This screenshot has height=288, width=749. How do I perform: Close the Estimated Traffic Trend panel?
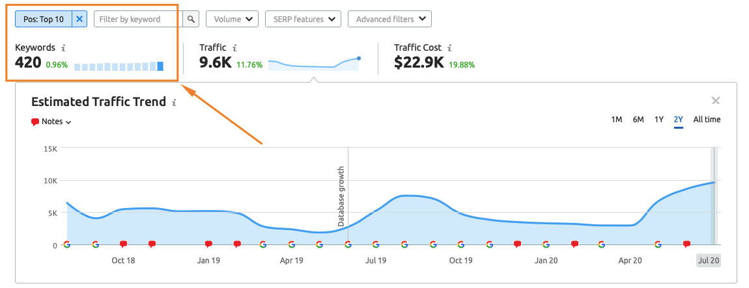pyautogui.click(x=715, y=101)
